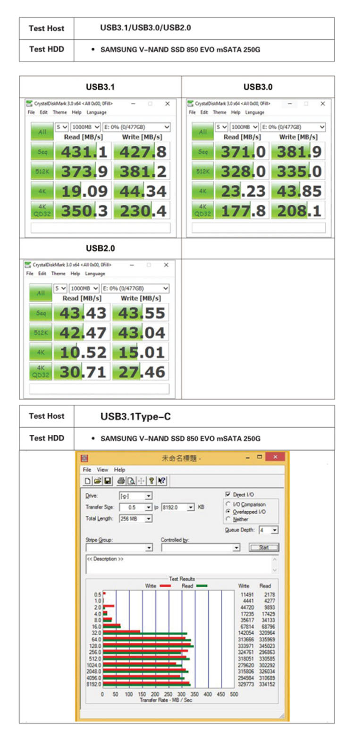Open File menu in USB3.1 CrystalDiskMark window
Screen dimensions: 354x740
tap(31, 112)
